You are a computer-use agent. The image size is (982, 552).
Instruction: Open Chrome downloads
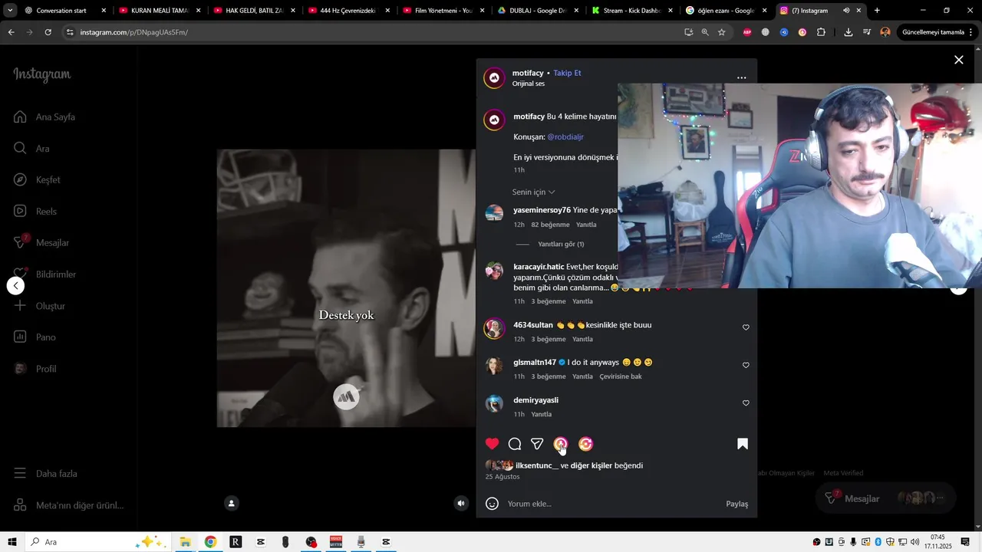tap(848, 32)
